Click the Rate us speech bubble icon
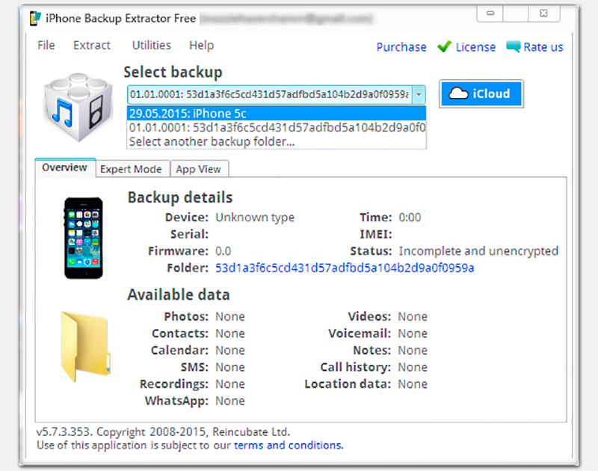598x471 pixels. [513, 46]
